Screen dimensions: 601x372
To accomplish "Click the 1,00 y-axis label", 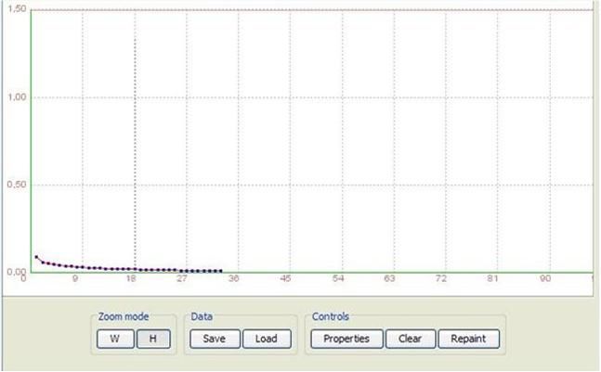I will (x=17, y=96).
